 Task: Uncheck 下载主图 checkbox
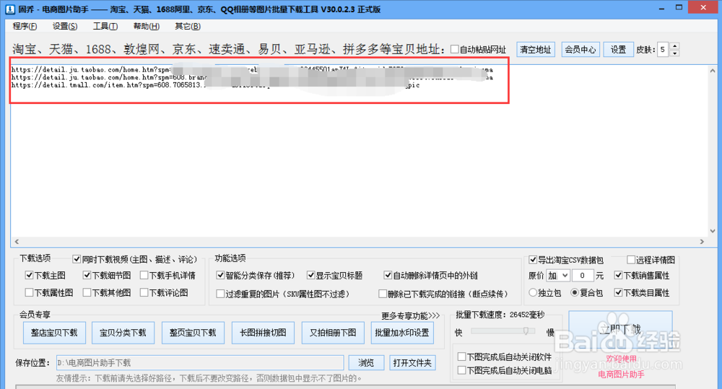pyautogui.click(x=29, y=275)
